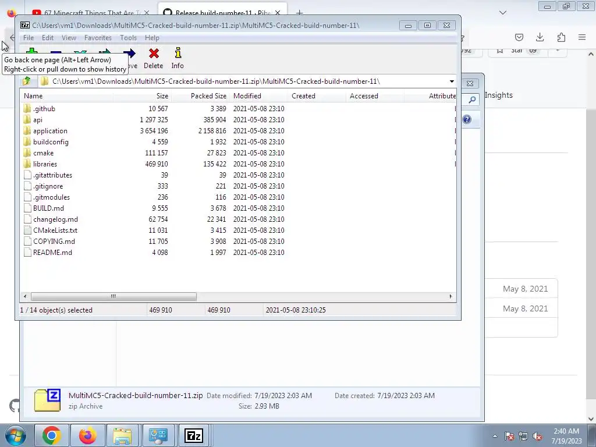Open the yellow Info toolbar icon
The height and width of the screenshot is (447, 596).
point(178,53)
